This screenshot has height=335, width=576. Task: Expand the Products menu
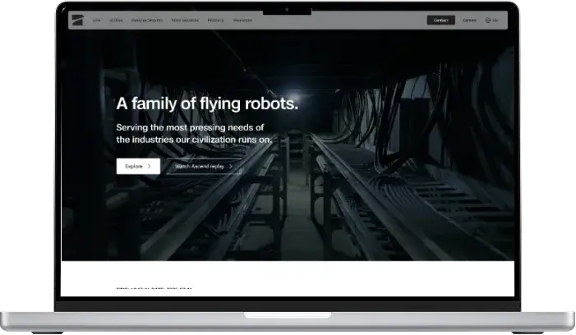coord(215,20)
